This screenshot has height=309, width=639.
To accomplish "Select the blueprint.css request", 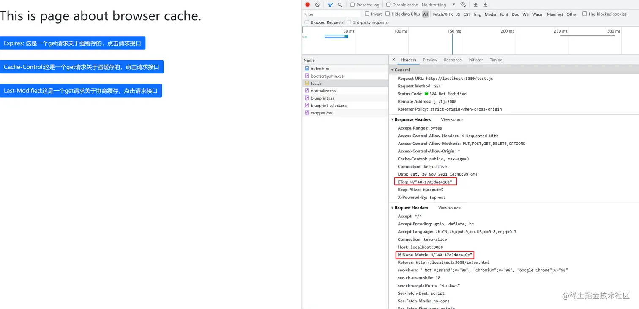I will pyautogui.click(x=345, y=98).
